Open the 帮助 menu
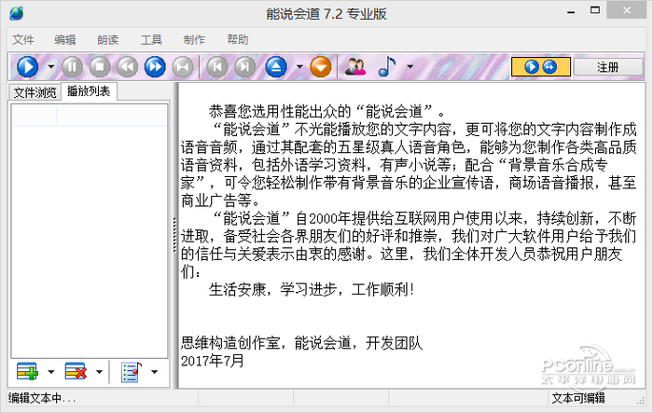 237,39
